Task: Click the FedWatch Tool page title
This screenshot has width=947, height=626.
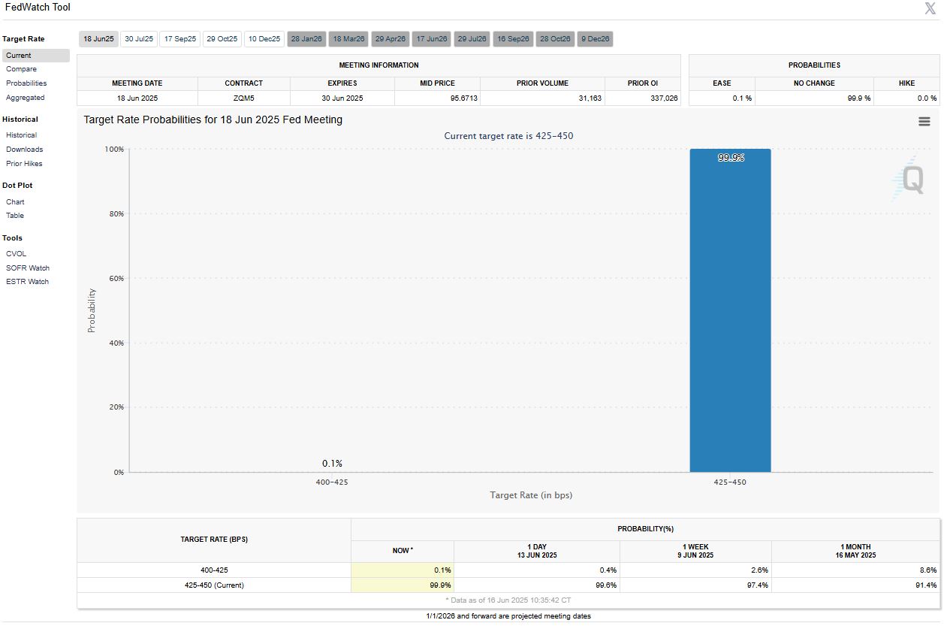Action: (38, 8)
